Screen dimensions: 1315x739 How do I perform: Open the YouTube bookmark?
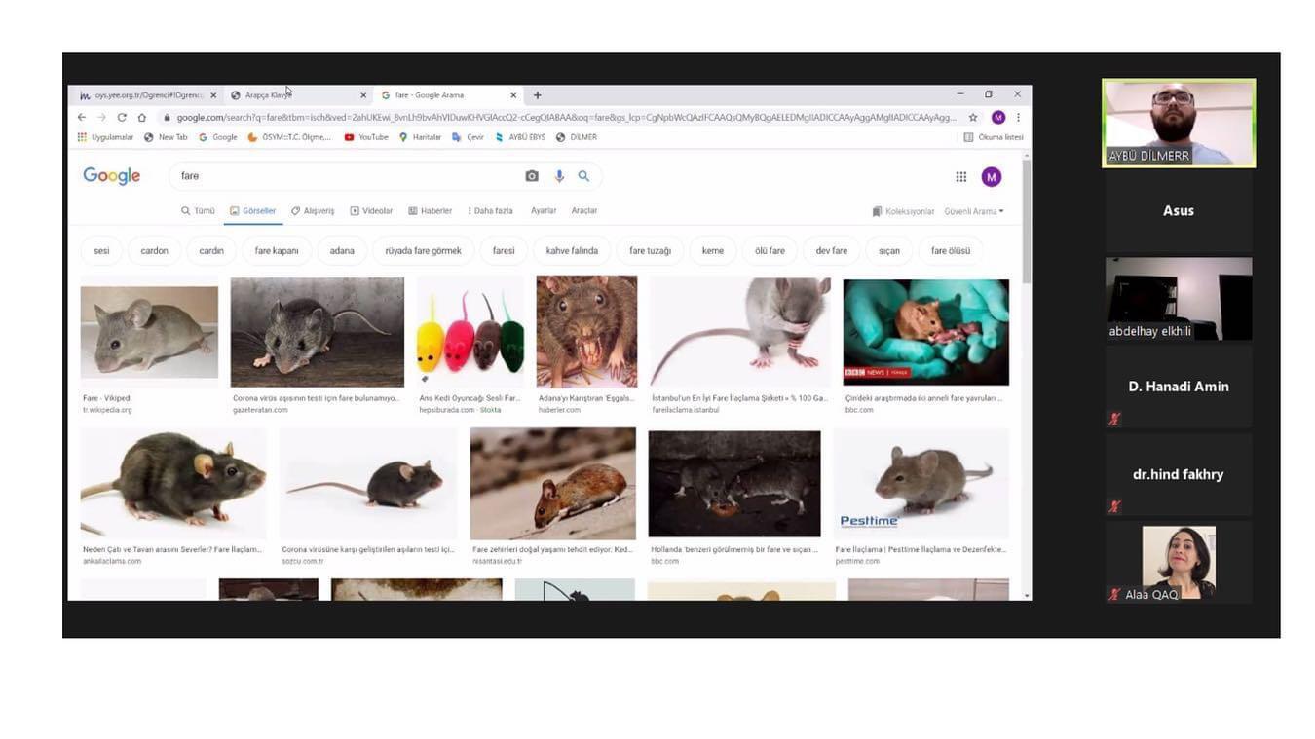[x=366, y=137]
